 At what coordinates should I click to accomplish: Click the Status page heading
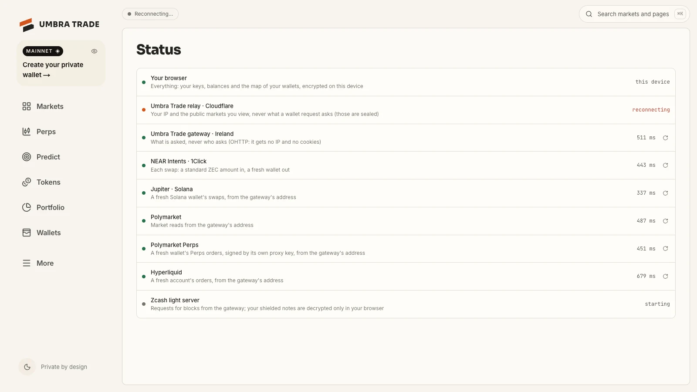(x=159, y=50)
